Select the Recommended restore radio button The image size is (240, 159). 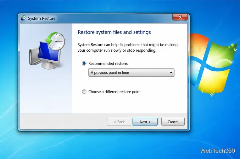point(84,63)
